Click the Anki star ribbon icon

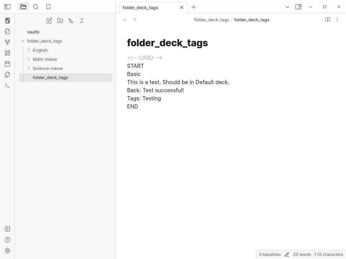point(7,21)
